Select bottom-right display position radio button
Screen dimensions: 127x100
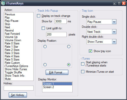coord(69,65)
